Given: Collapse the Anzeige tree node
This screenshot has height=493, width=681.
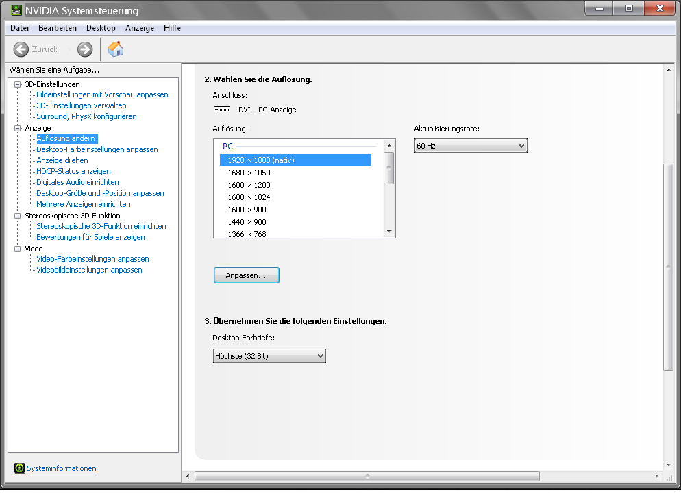Looking at the screenshot, I should click(17, 129).
